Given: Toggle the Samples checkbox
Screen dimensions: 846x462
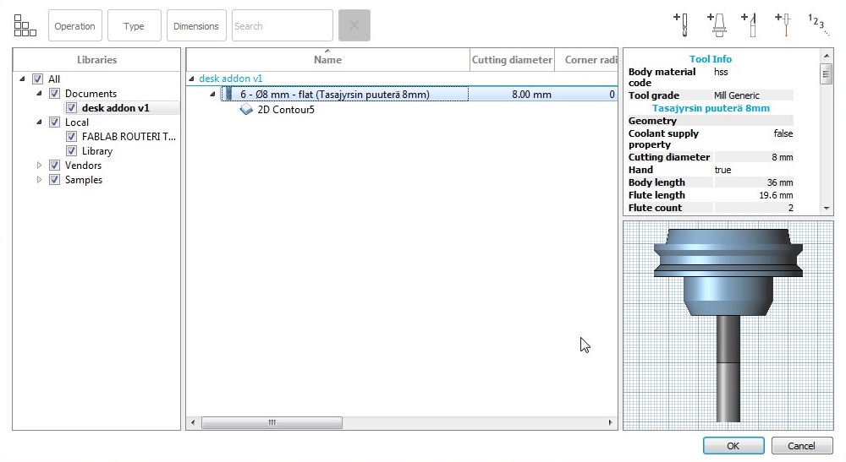Looking at the screenshot, I should click(54, 180).
